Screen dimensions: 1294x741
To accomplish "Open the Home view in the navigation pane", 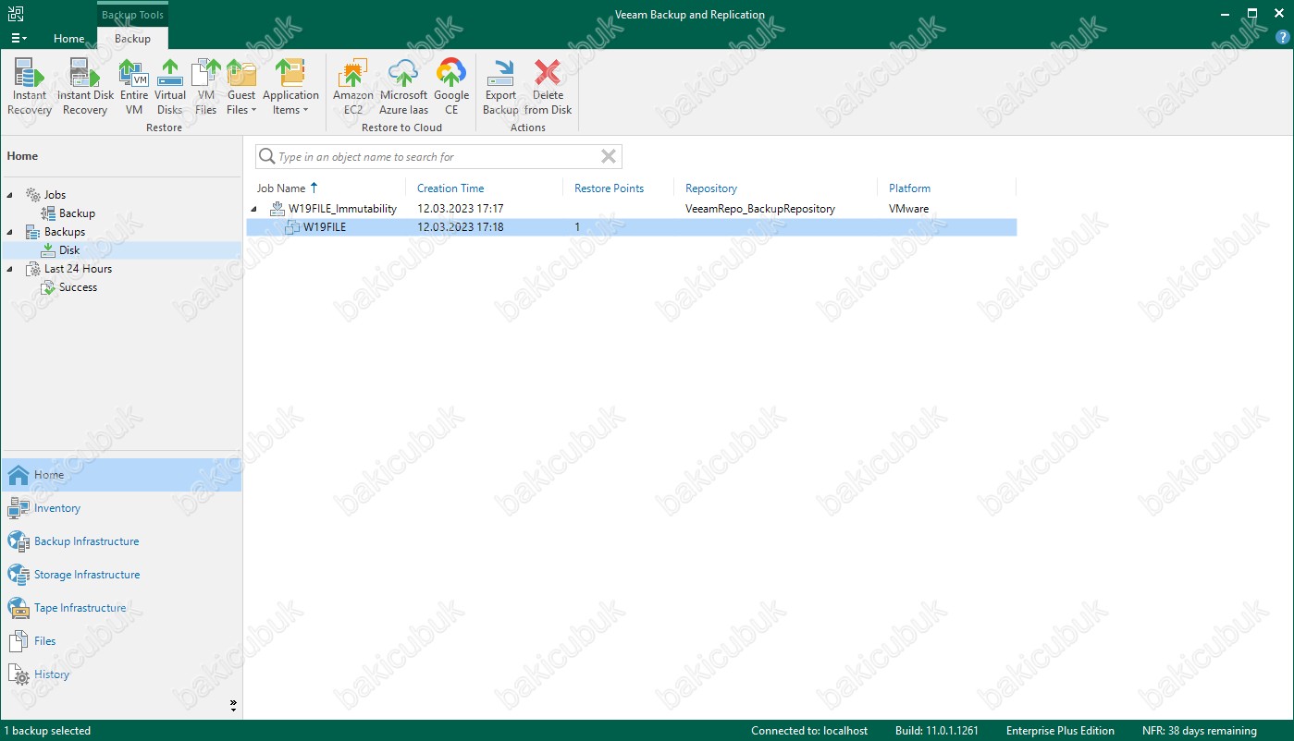I will click(x=121, y=475).
